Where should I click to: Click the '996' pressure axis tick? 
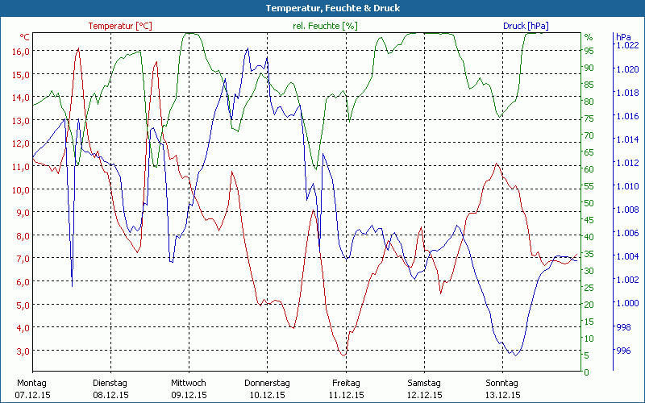624,351
